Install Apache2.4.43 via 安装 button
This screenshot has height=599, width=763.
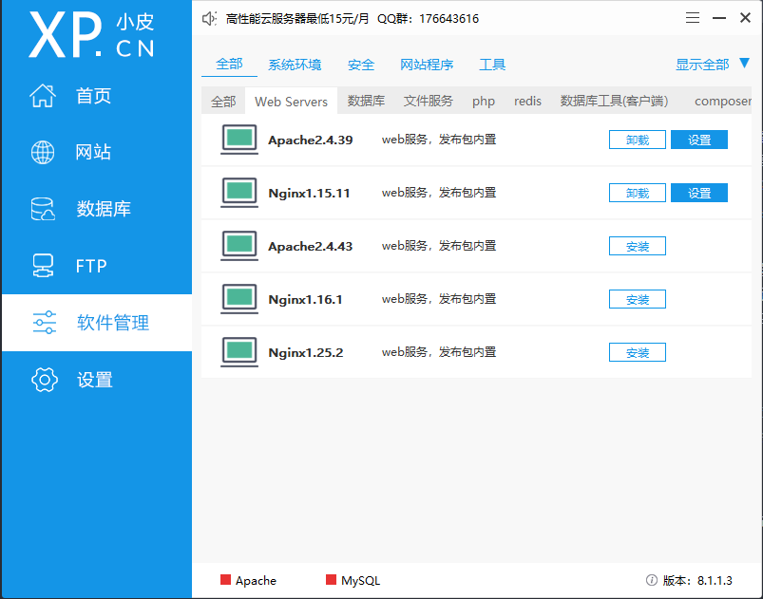pos(638,246)
